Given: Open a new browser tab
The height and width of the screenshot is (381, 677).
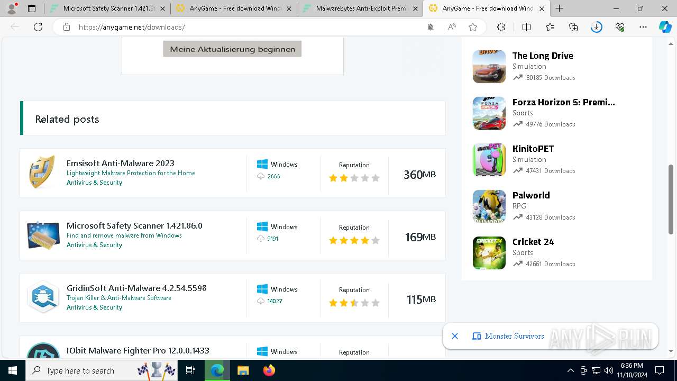Looking at the screenshot, I should point(560,8).
